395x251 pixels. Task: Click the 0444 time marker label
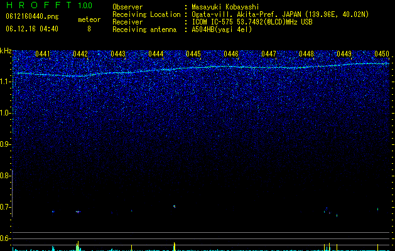pos(156,54)
